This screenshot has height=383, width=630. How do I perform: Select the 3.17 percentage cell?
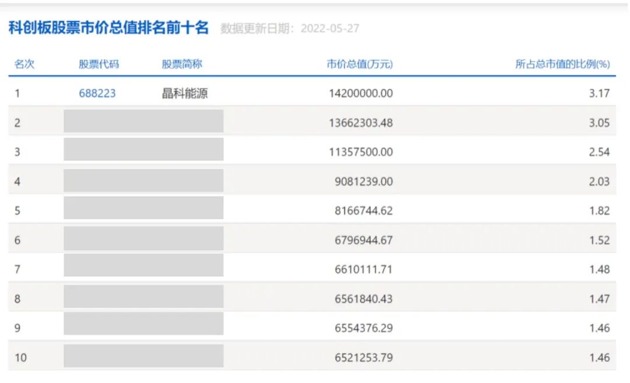coord(599,93)
